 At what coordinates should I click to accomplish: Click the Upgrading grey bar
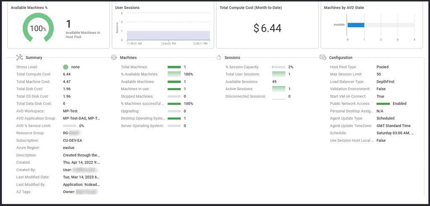coord(174,111)
